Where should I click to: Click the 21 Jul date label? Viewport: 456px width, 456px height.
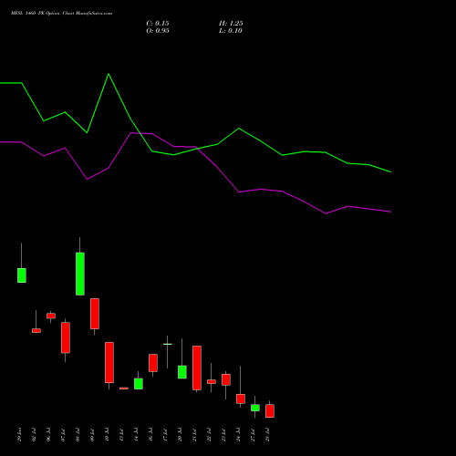194,435
